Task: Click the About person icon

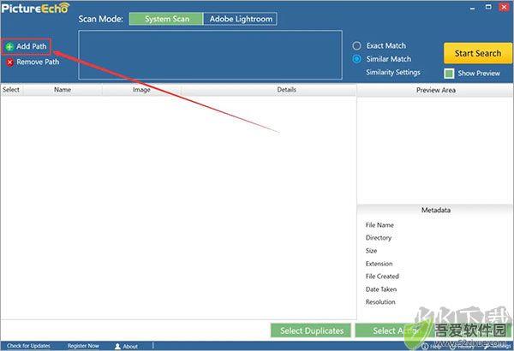Action: pyautogui.click(x=117, y=346)
